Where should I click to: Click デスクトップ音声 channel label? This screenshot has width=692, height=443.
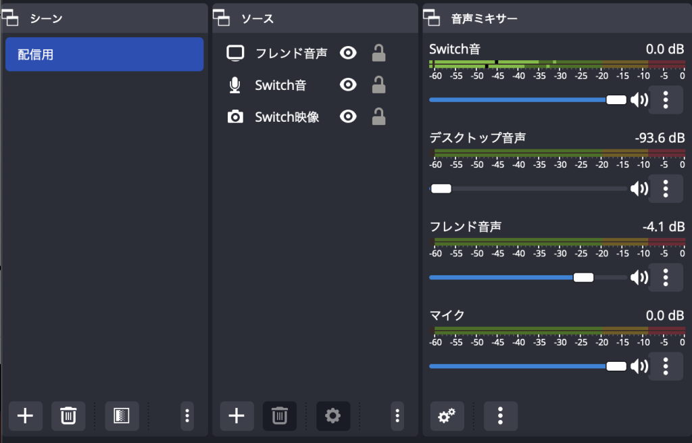pos(478,138)
